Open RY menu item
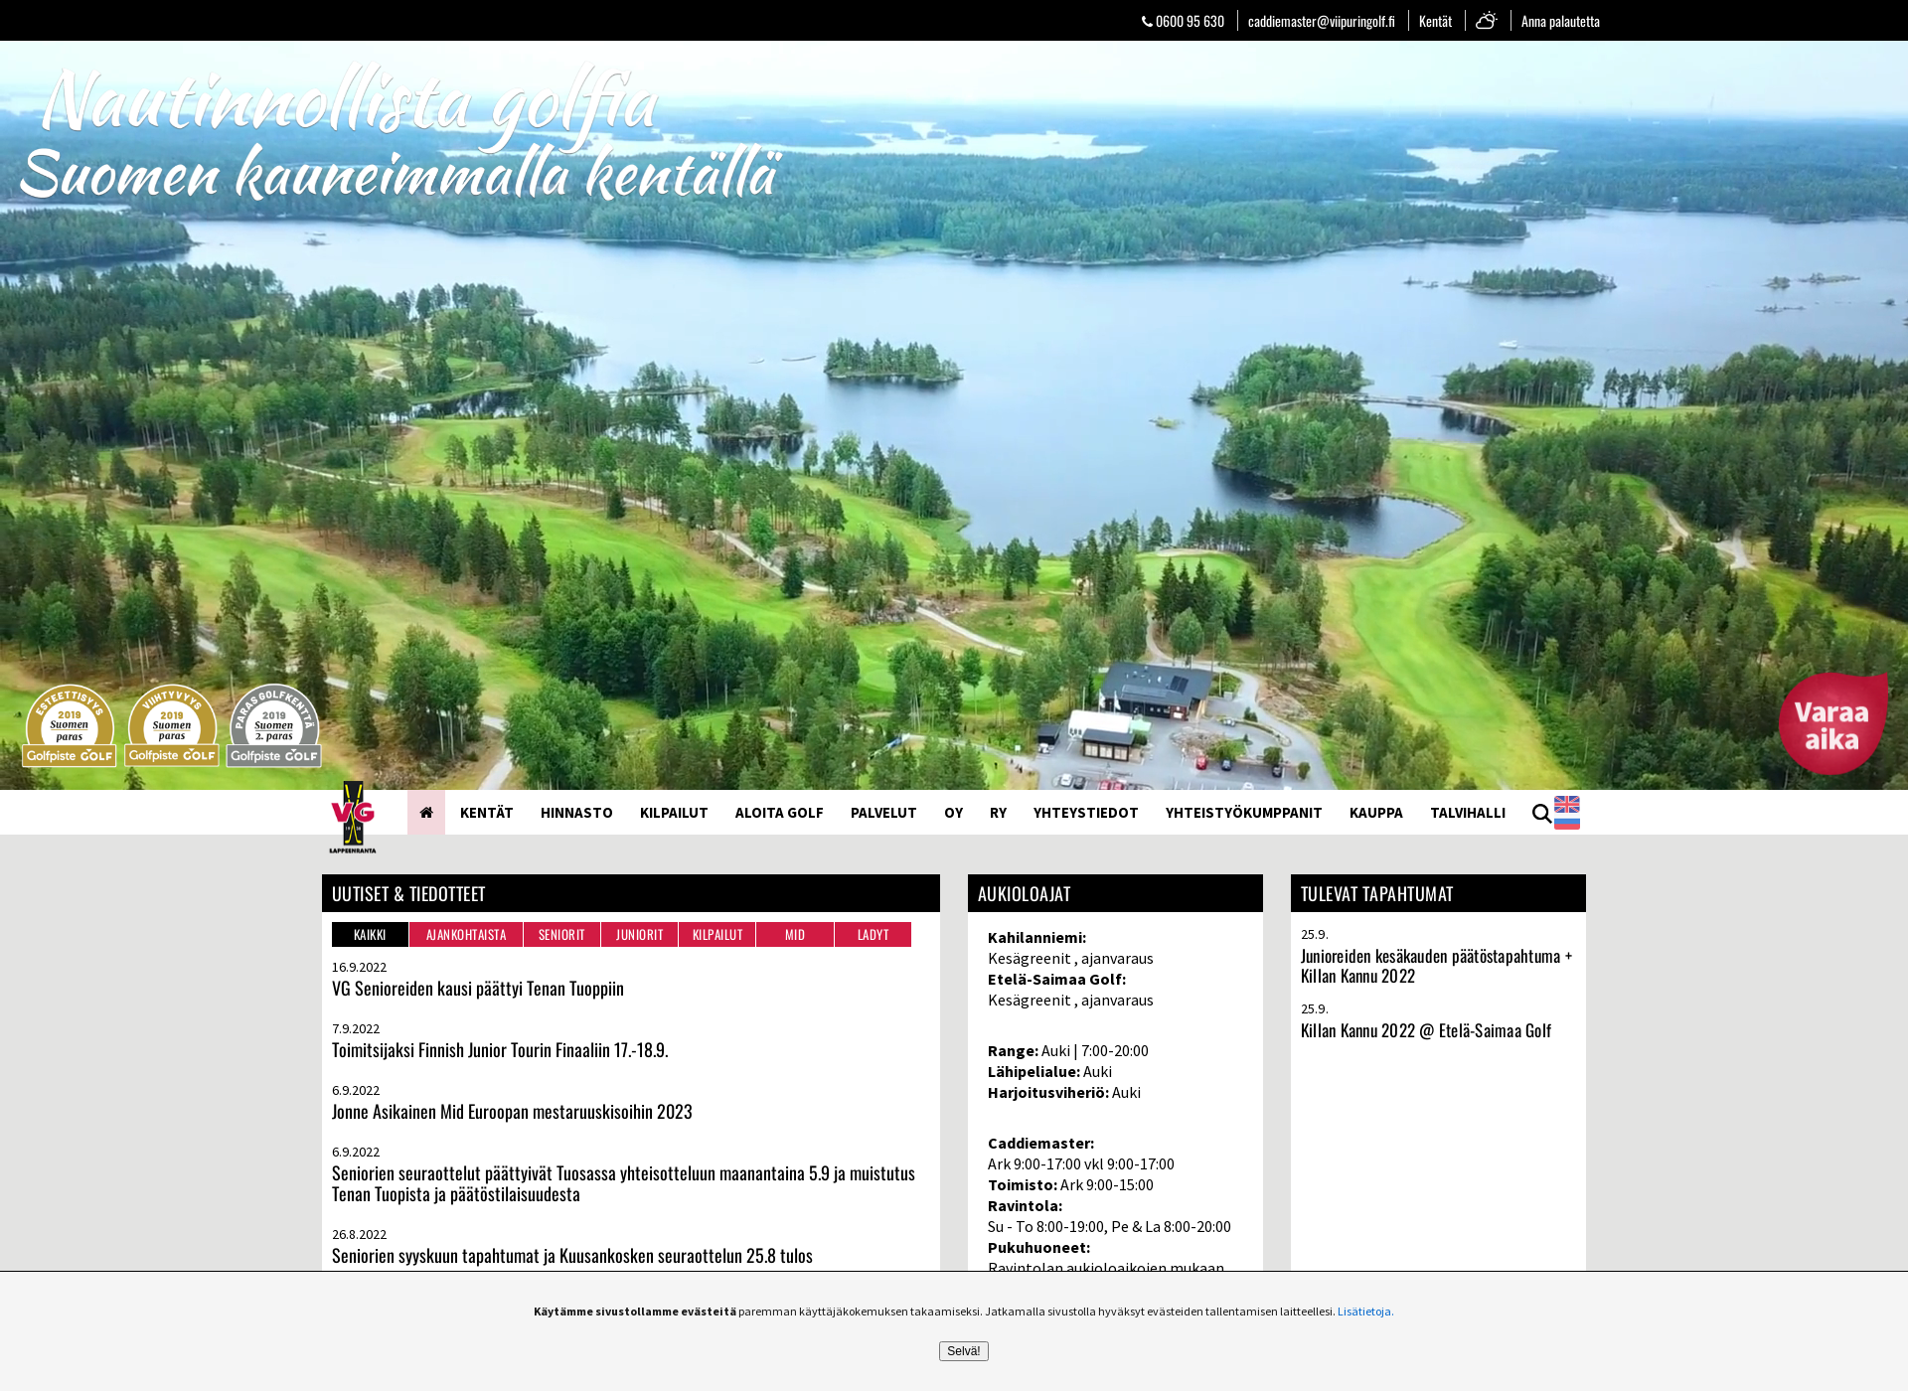 [998, 813]
